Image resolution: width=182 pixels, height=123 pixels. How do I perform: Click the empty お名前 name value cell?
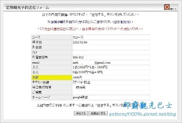coord(111,48)
